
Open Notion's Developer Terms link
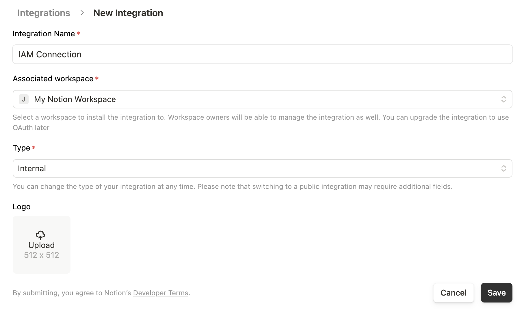pyautogui.click(x=161, y=293)
